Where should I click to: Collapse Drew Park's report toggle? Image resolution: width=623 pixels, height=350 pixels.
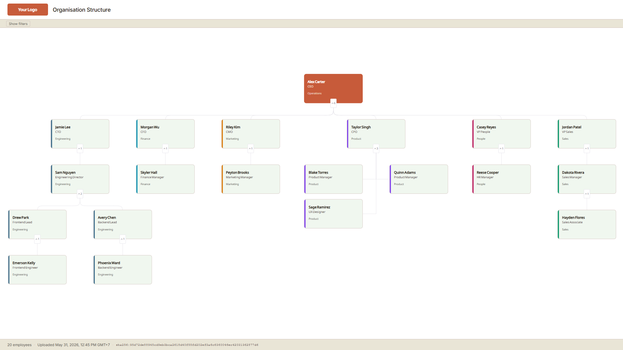tap(37, 239)
